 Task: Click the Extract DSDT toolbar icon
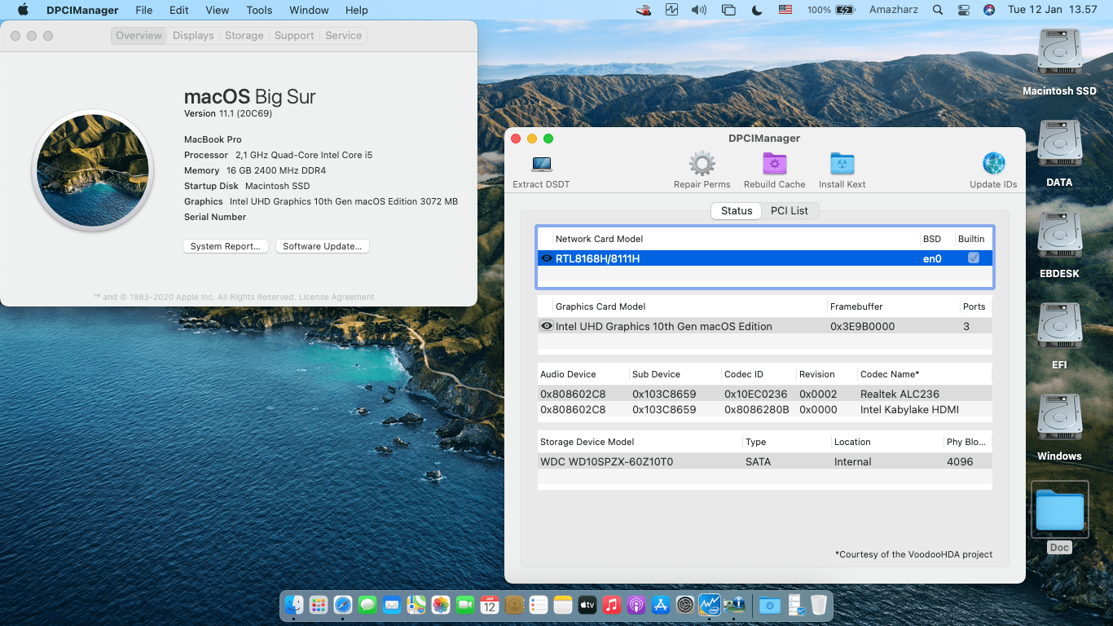coord(541,165)
